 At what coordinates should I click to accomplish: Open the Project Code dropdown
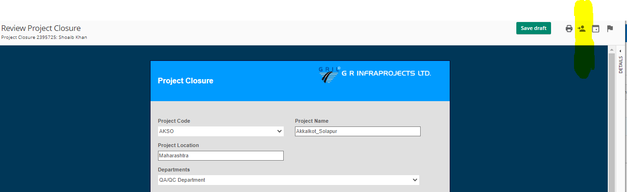[221, 131]
